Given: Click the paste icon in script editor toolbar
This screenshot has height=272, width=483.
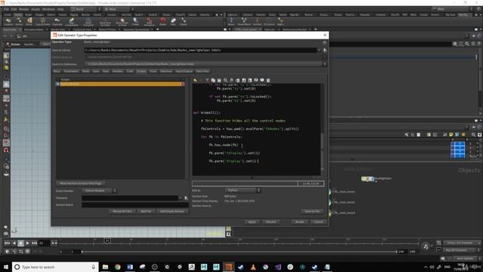Looking at the screenshot, I should tap(219, 80).
